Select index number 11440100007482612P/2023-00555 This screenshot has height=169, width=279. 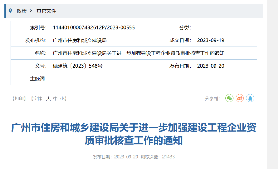(x=94, y=28)
